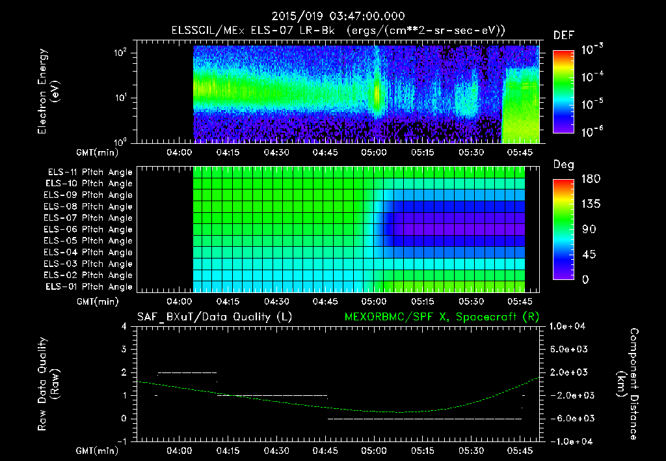
Task: Click the Raw Data Quality axis label
Action: (x=48, y=384)
